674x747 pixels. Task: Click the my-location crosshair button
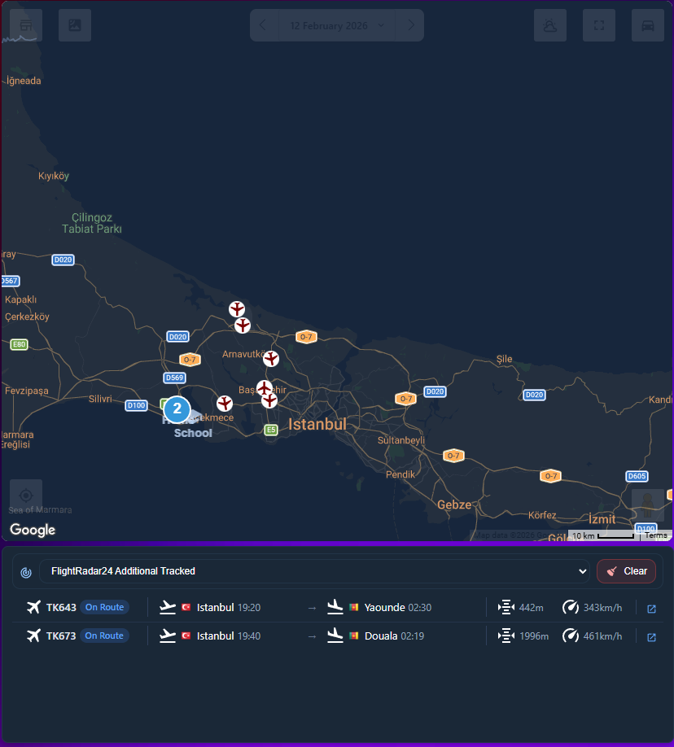pyautogui.click(x=26, y=496)
